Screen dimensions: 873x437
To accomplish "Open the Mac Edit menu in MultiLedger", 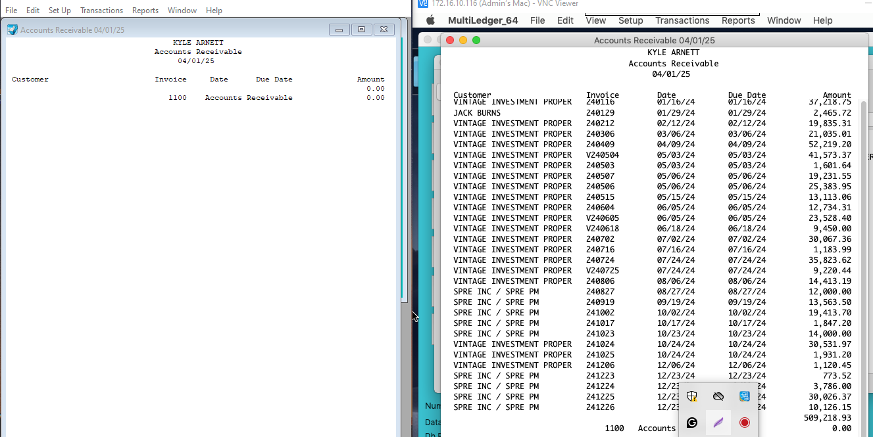I will 565,20.
